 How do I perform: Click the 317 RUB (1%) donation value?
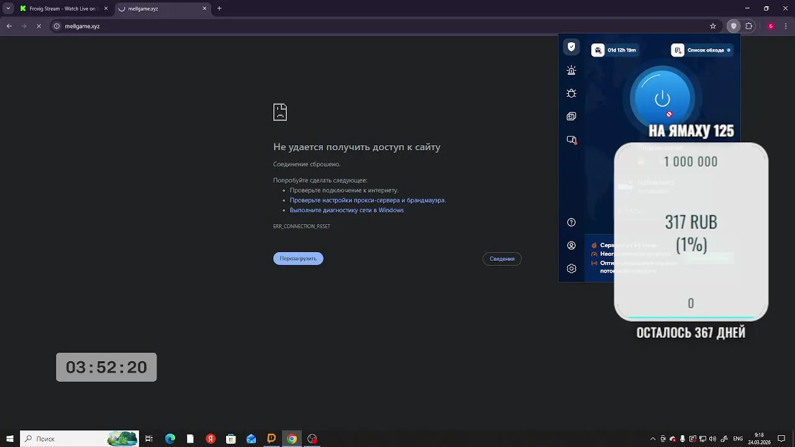pyautogui.click(x=691, y=233)
